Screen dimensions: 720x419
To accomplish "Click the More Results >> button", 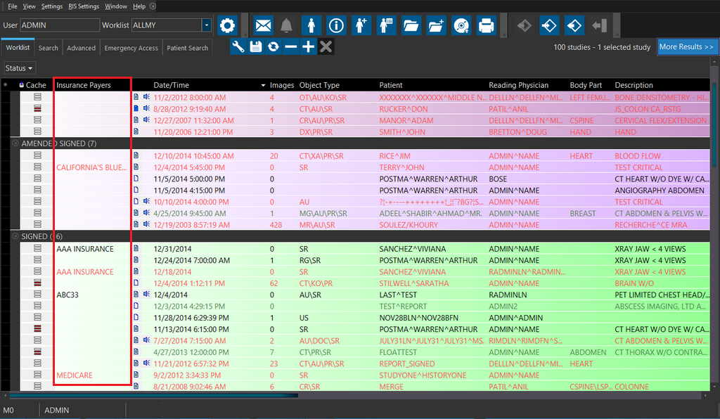I will [x=686, y=47].
